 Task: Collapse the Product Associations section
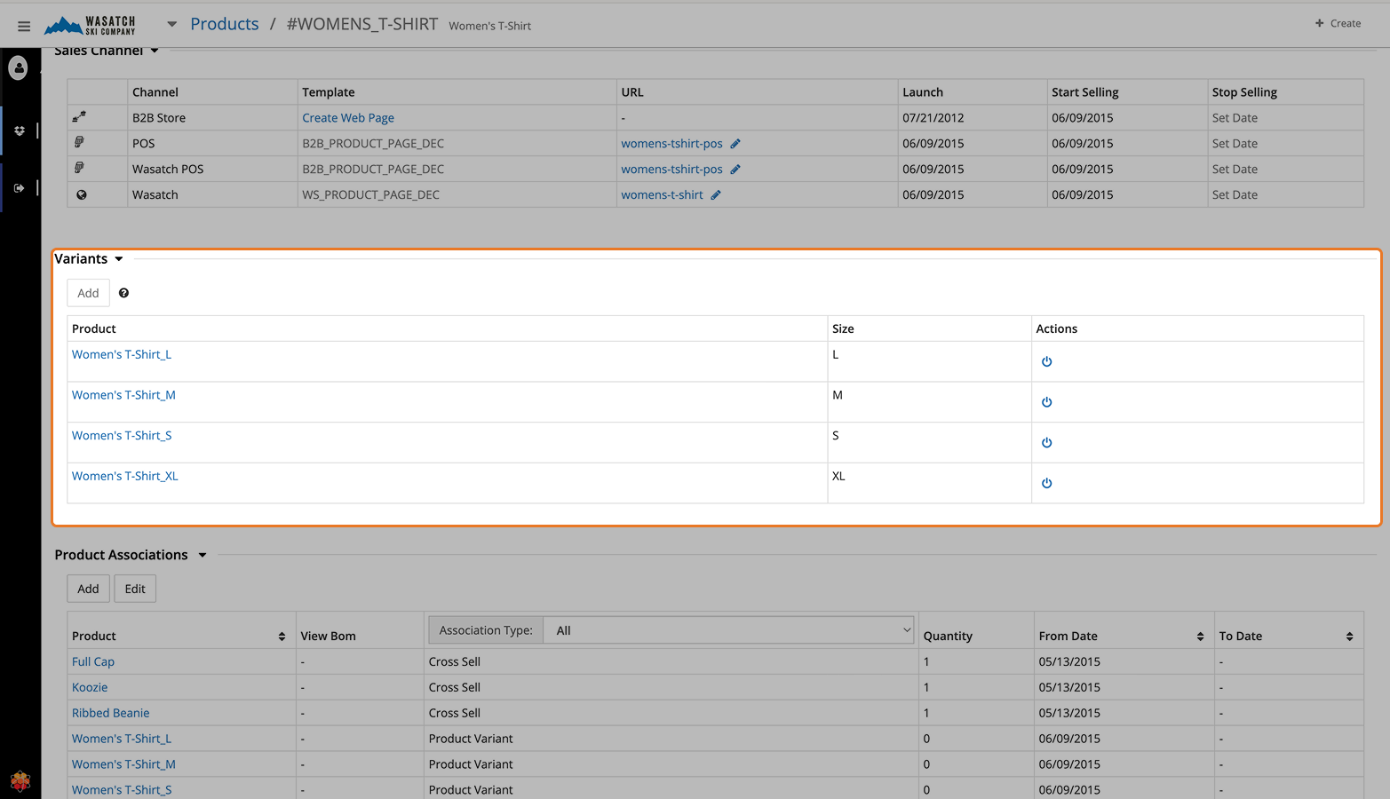(x=203, y=555)
